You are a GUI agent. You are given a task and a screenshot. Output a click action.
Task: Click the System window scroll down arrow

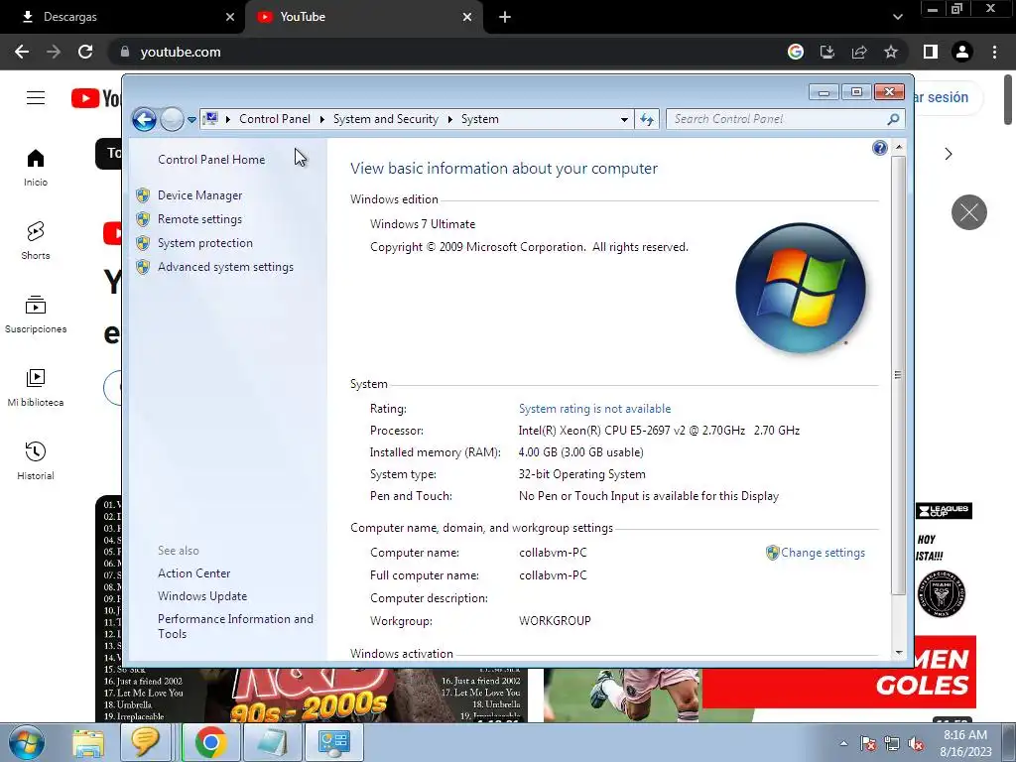click(898, 653)
